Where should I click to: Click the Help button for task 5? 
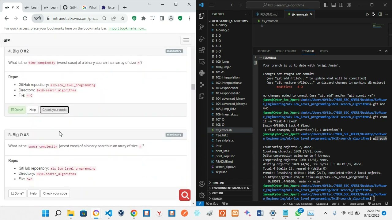[x=33, y=193]
